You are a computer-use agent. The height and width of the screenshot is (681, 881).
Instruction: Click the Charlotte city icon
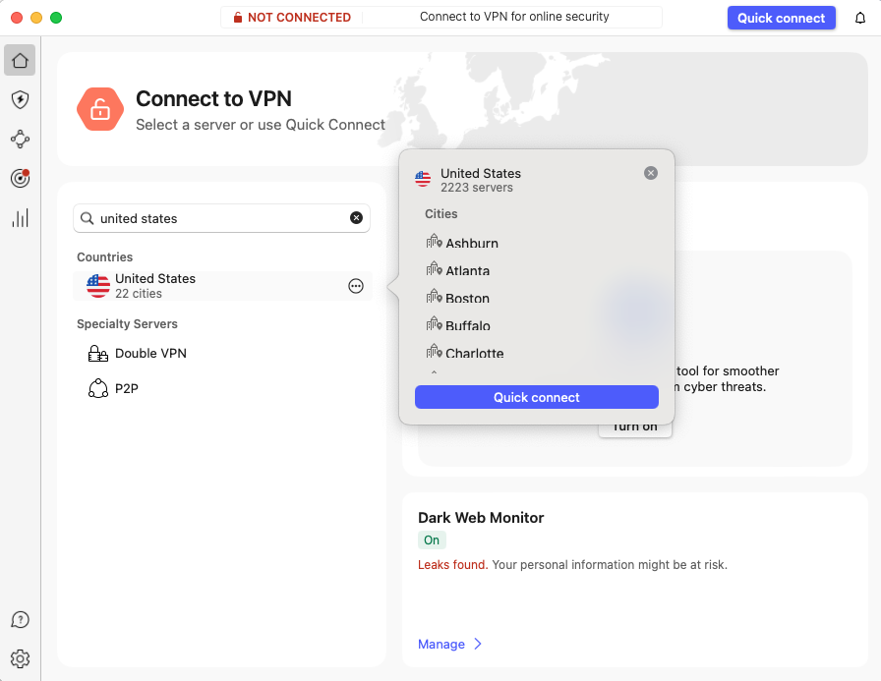click(434, 352)
